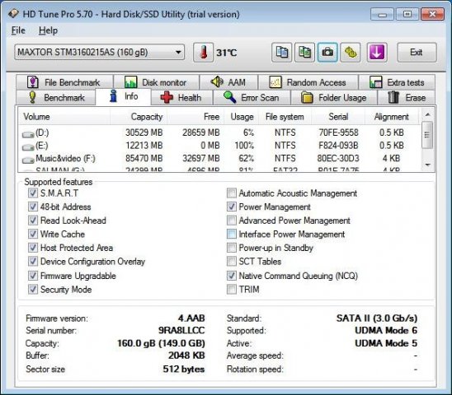Open the Help menu
The height and width of the screenshot is (395, 452).
[x=48, y=30]
